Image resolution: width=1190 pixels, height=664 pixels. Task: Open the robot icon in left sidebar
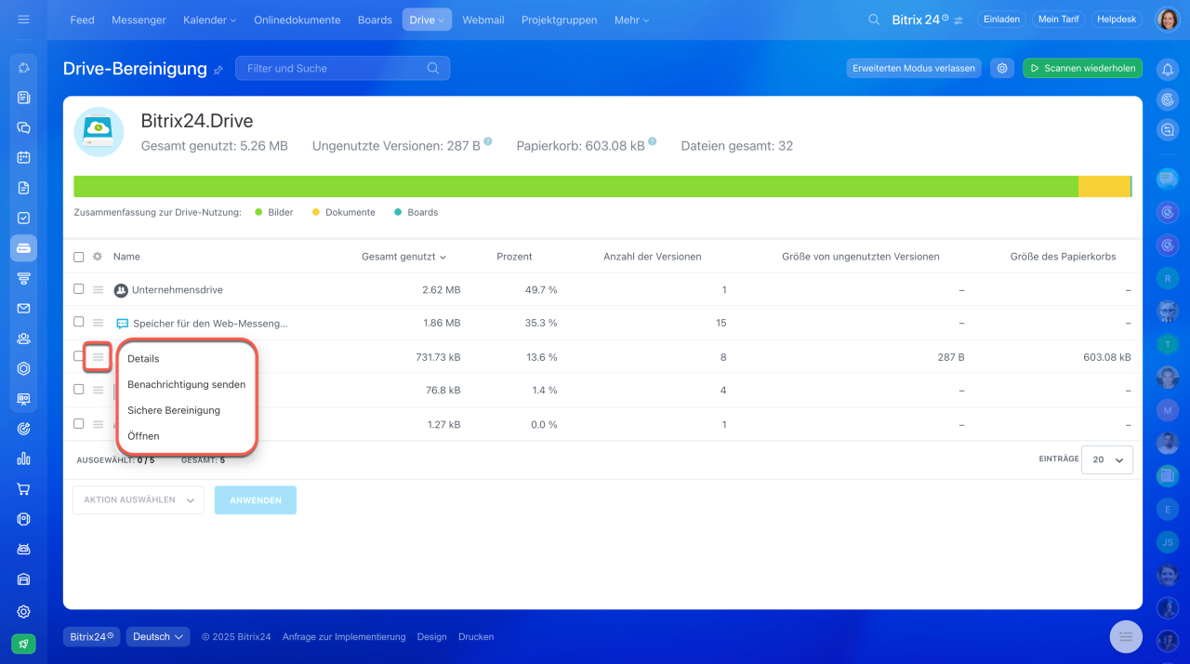click(24, 549)
